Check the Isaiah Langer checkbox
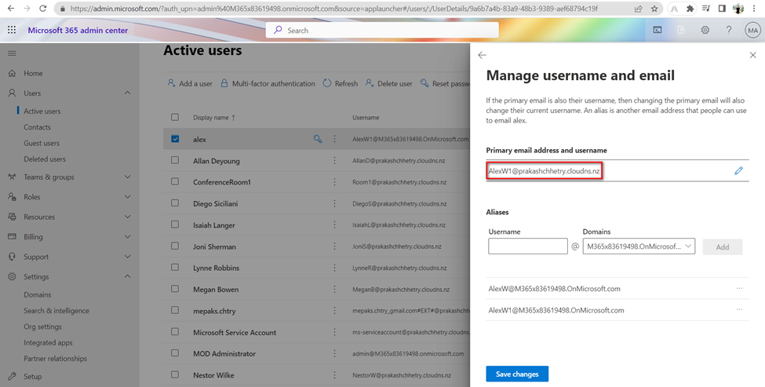The height and width of the screenshot is (387, 765). point(175,225)
